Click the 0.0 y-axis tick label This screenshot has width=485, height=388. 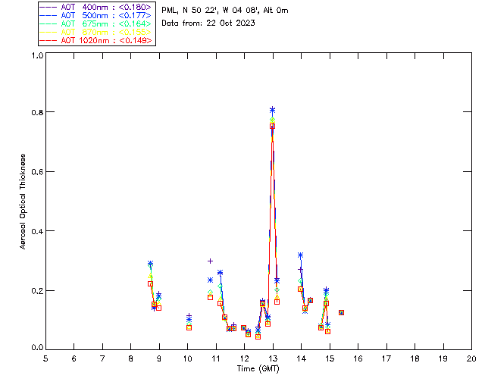[37, 348]
